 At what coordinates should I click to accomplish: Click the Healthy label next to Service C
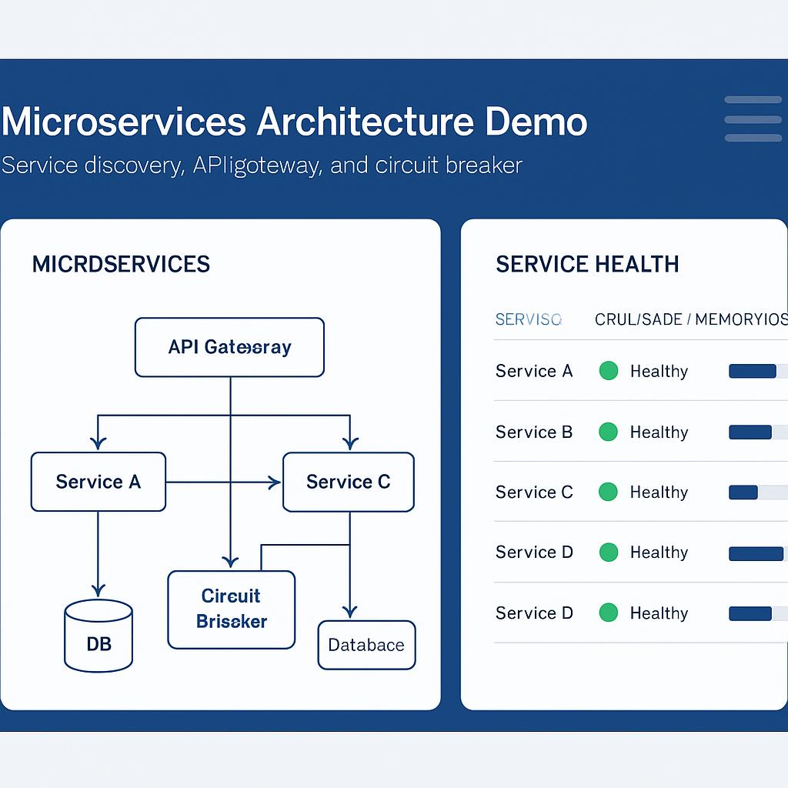[x=659, y=492]
